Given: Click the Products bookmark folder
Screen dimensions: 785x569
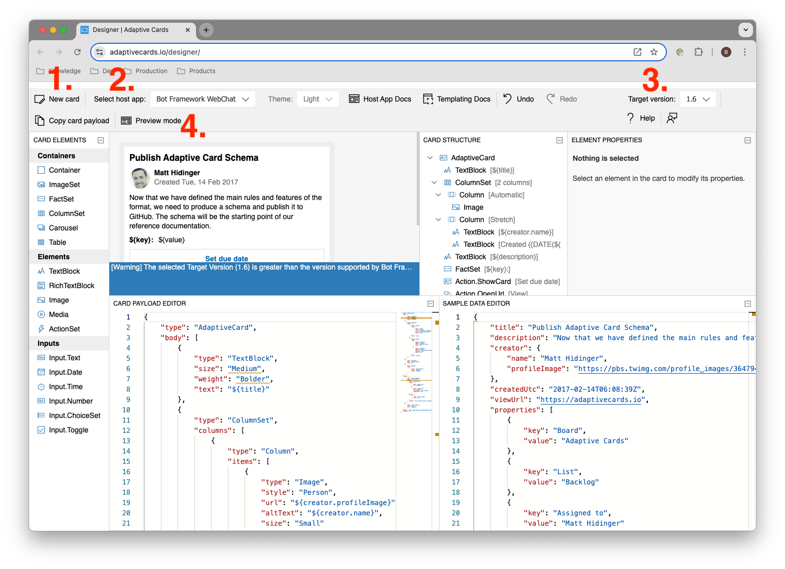Looking at the screenshot, I should pyautogui.click(x=196, y=71).
